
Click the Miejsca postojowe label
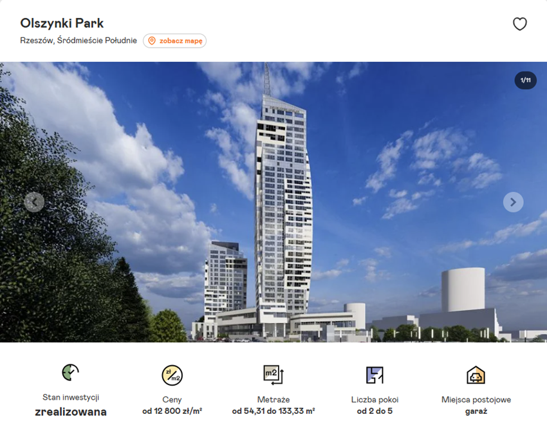476,400
